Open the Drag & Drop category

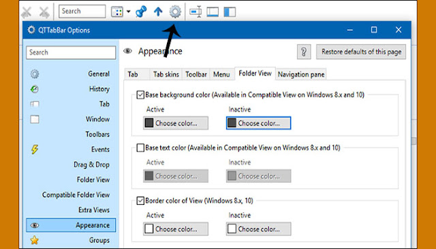pos(91,165)
